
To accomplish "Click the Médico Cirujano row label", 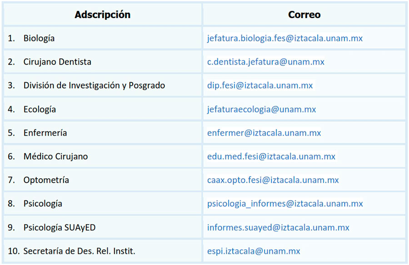I will click(x=55, y=156).
